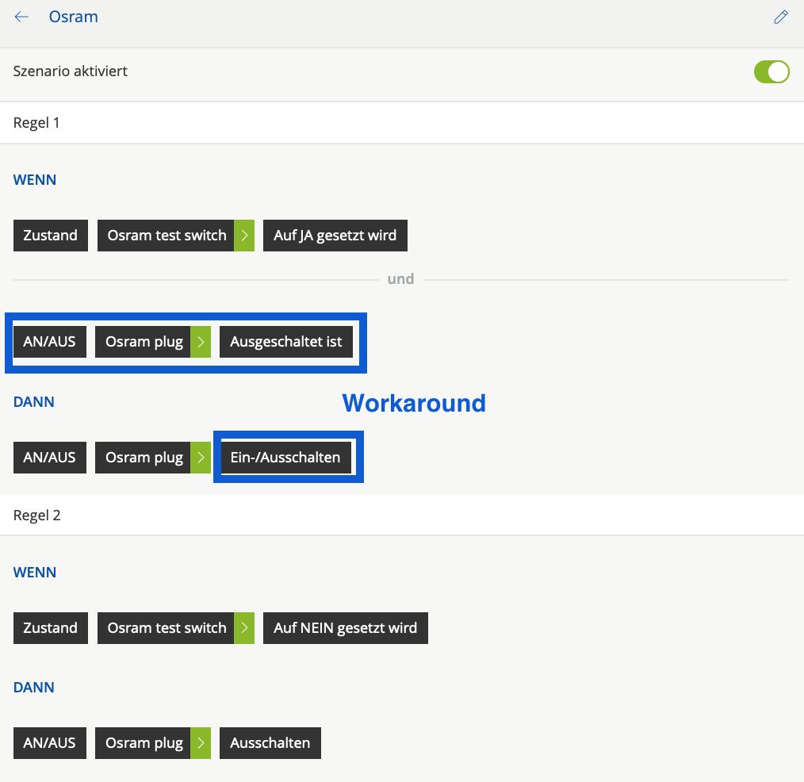Screen dimensions: 804x782
Task: Click AN/AUS chip in the Ein-/Ausschalten row
Action: coord(50,458)
